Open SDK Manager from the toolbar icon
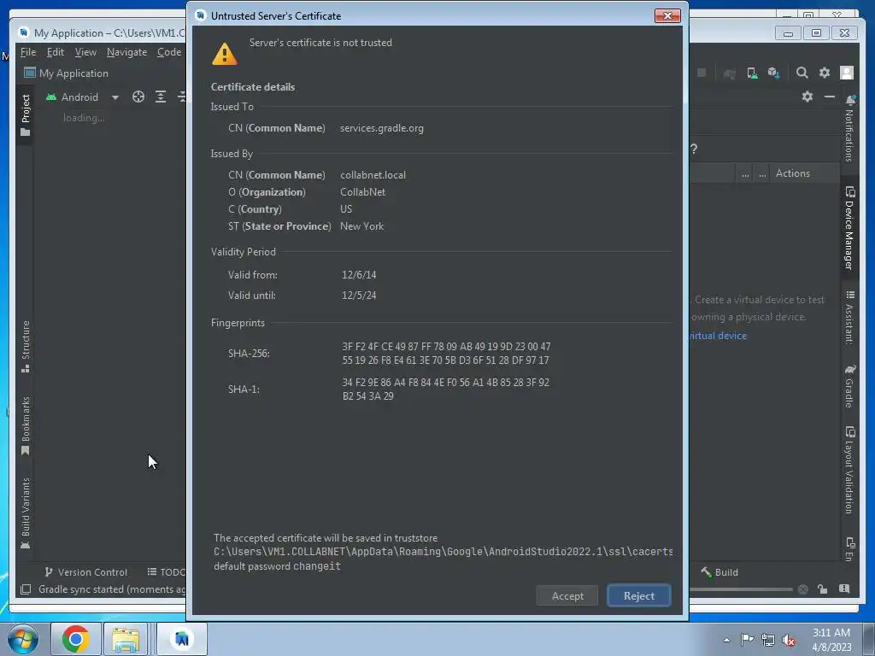This screenshot has width=875, height=656. click(x=773, y=73)
